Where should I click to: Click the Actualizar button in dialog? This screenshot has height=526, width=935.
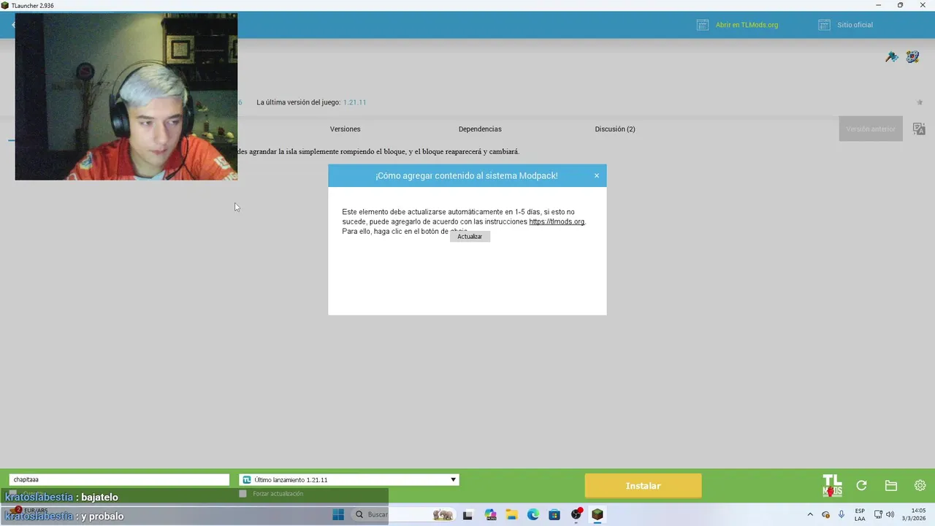pos(470,237)
